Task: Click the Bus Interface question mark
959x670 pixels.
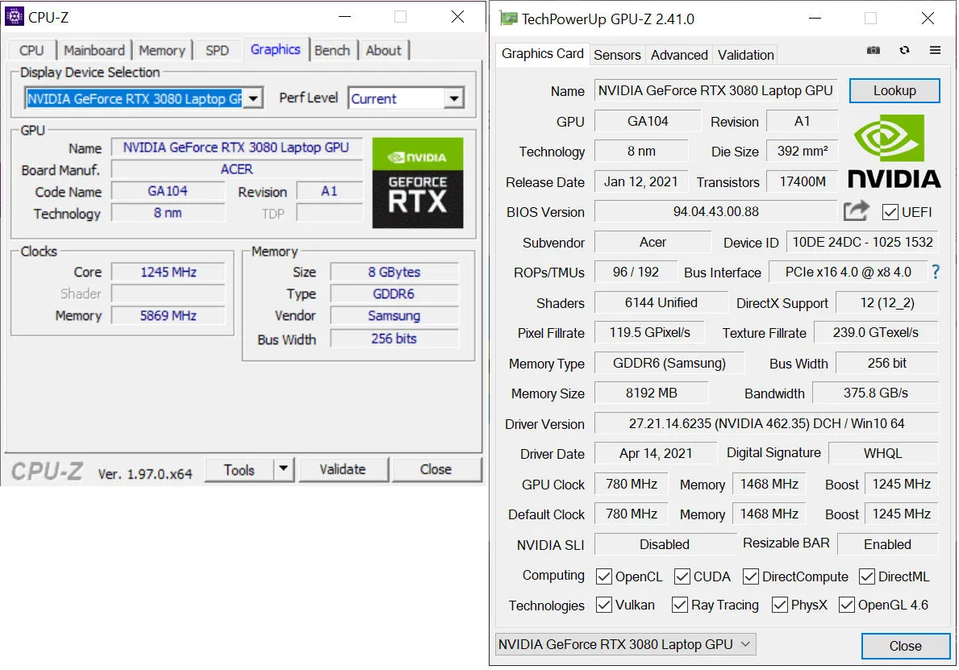Action: point(936,272)
